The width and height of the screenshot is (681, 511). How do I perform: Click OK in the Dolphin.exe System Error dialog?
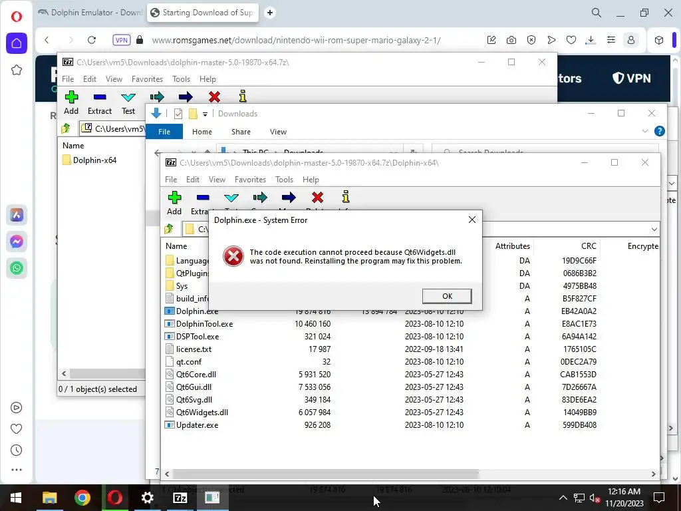tap(447, 296)
